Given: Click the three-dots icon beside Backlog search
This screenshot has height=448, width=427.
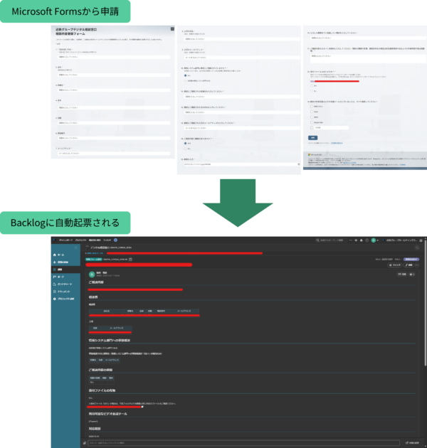Looking at the screenshot, I should pos(351,240).
